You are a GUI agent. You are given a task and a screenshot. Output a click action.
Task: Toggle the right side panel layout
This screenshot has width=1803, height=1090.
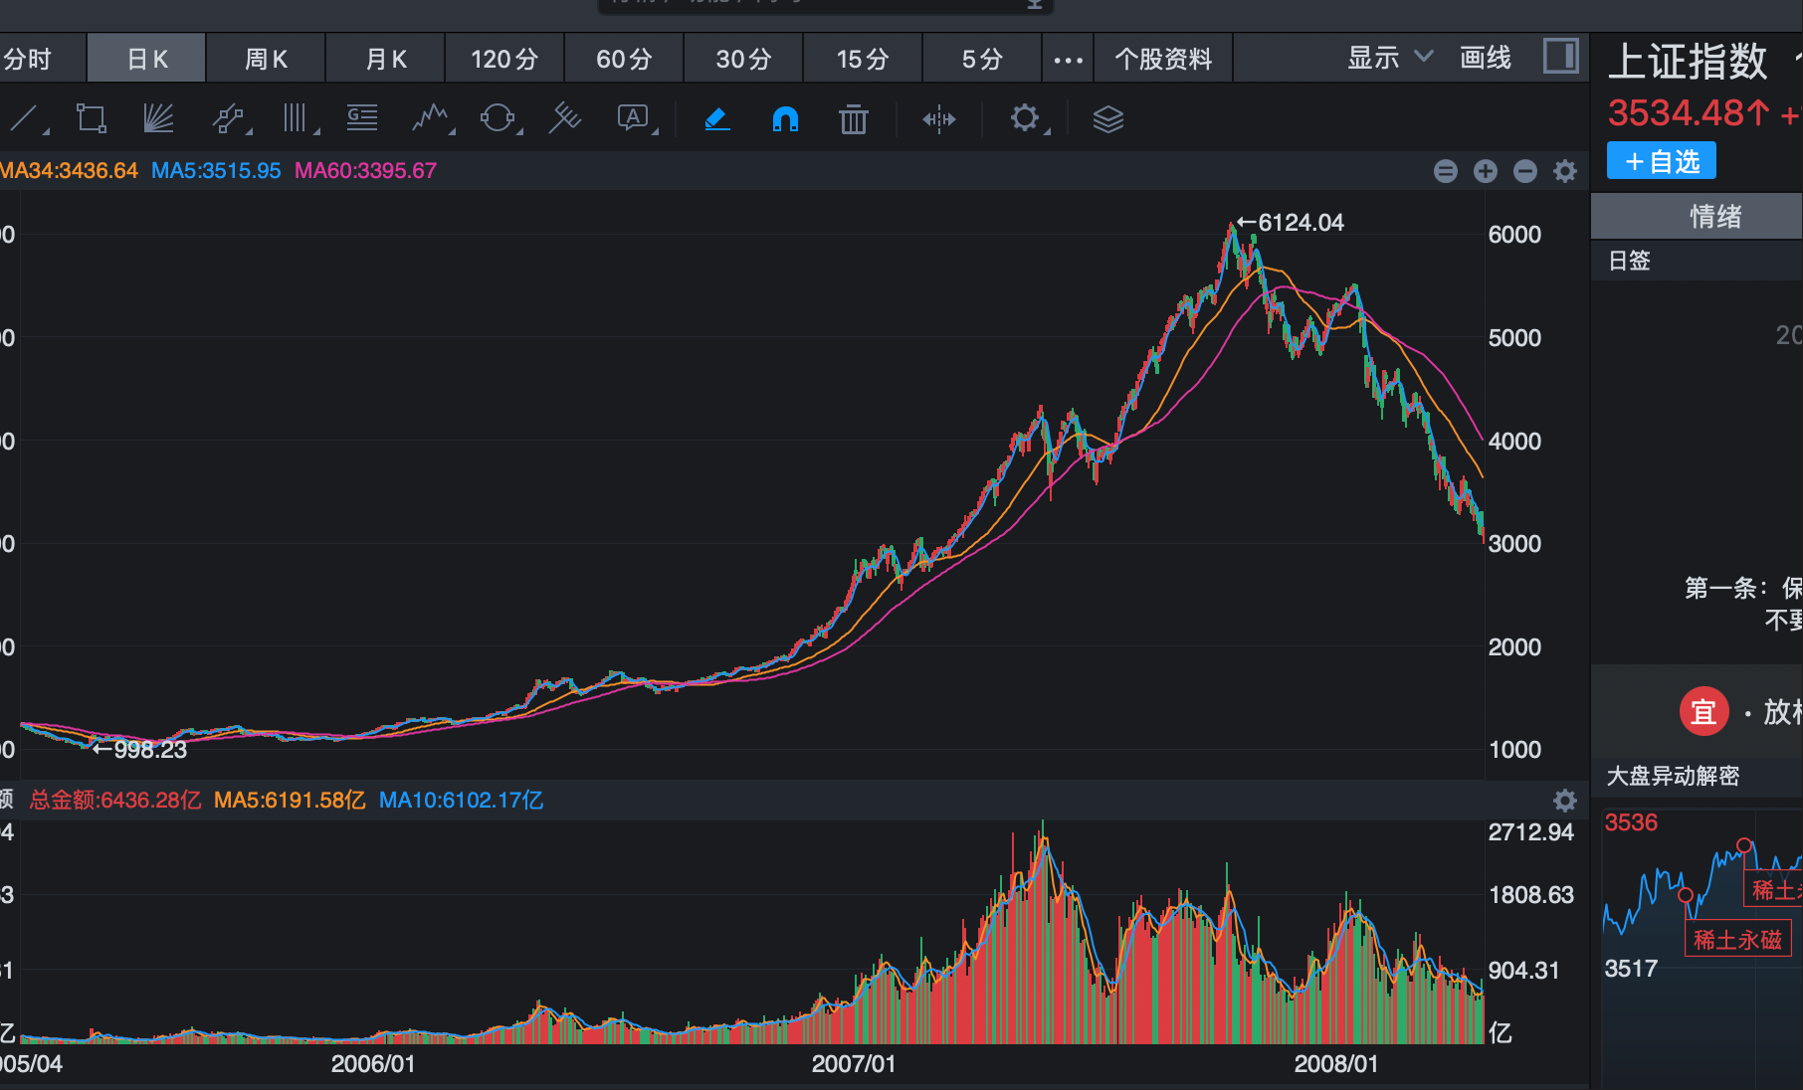pos(1560,57)
